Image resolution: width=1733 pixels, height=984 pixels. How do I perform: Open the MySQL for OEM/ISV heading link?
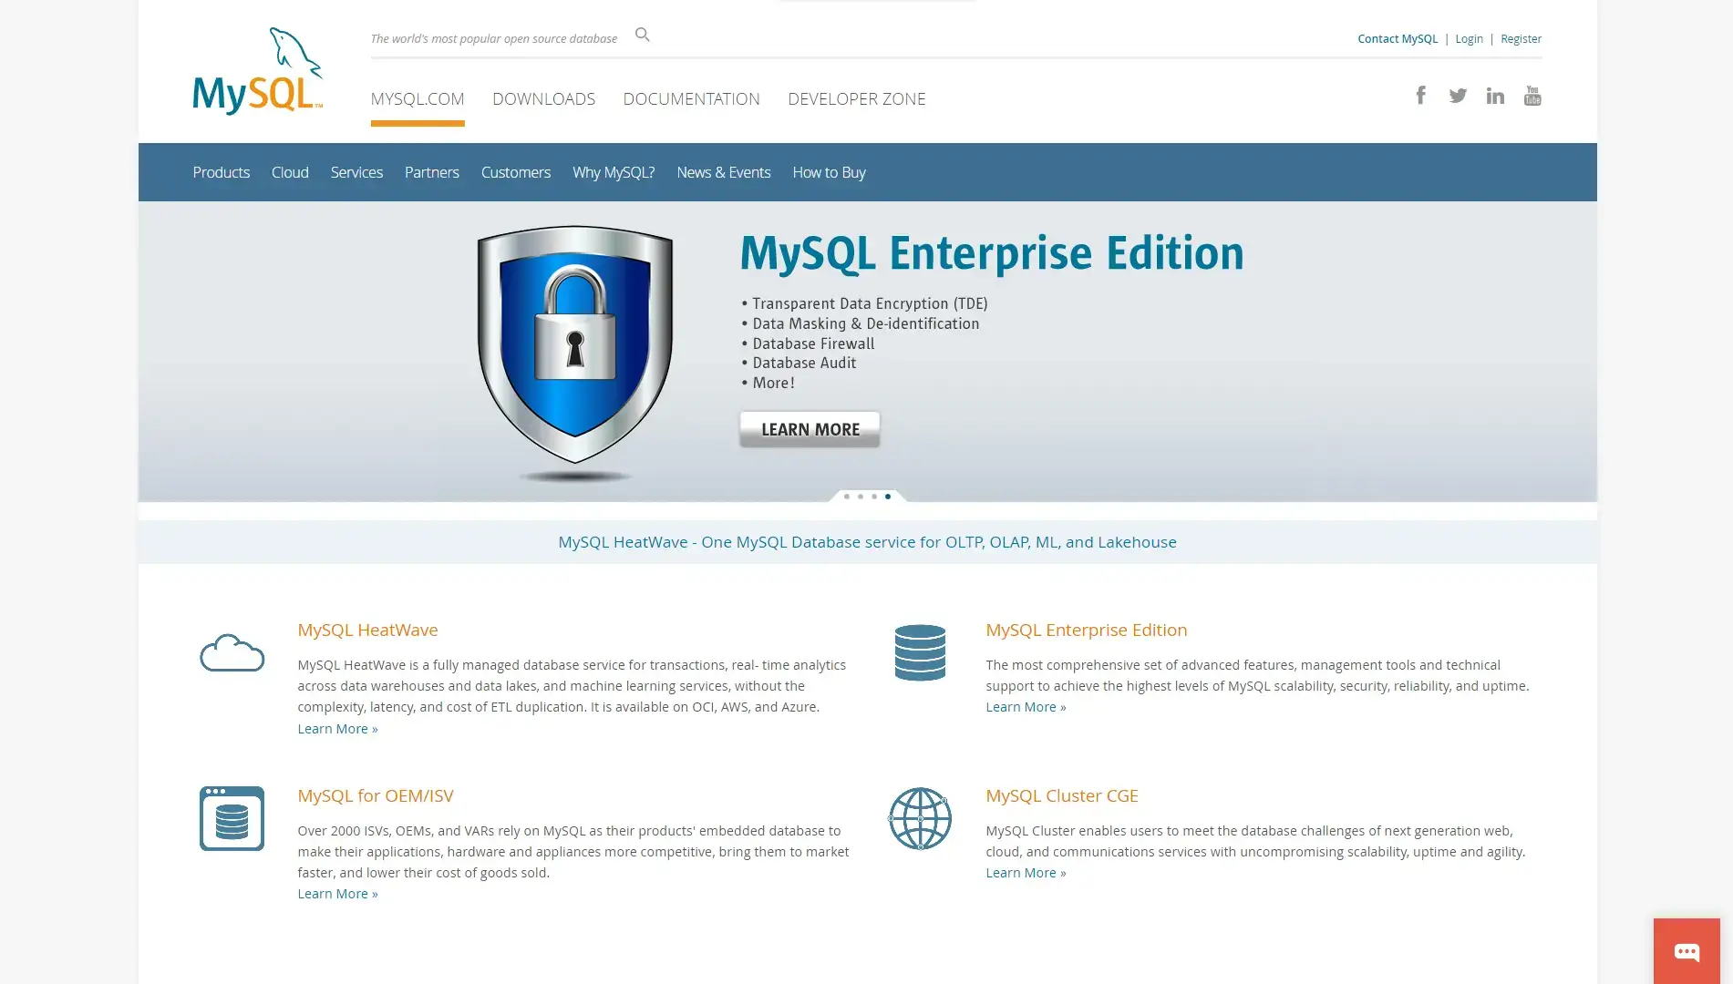[x=376, y=795]
